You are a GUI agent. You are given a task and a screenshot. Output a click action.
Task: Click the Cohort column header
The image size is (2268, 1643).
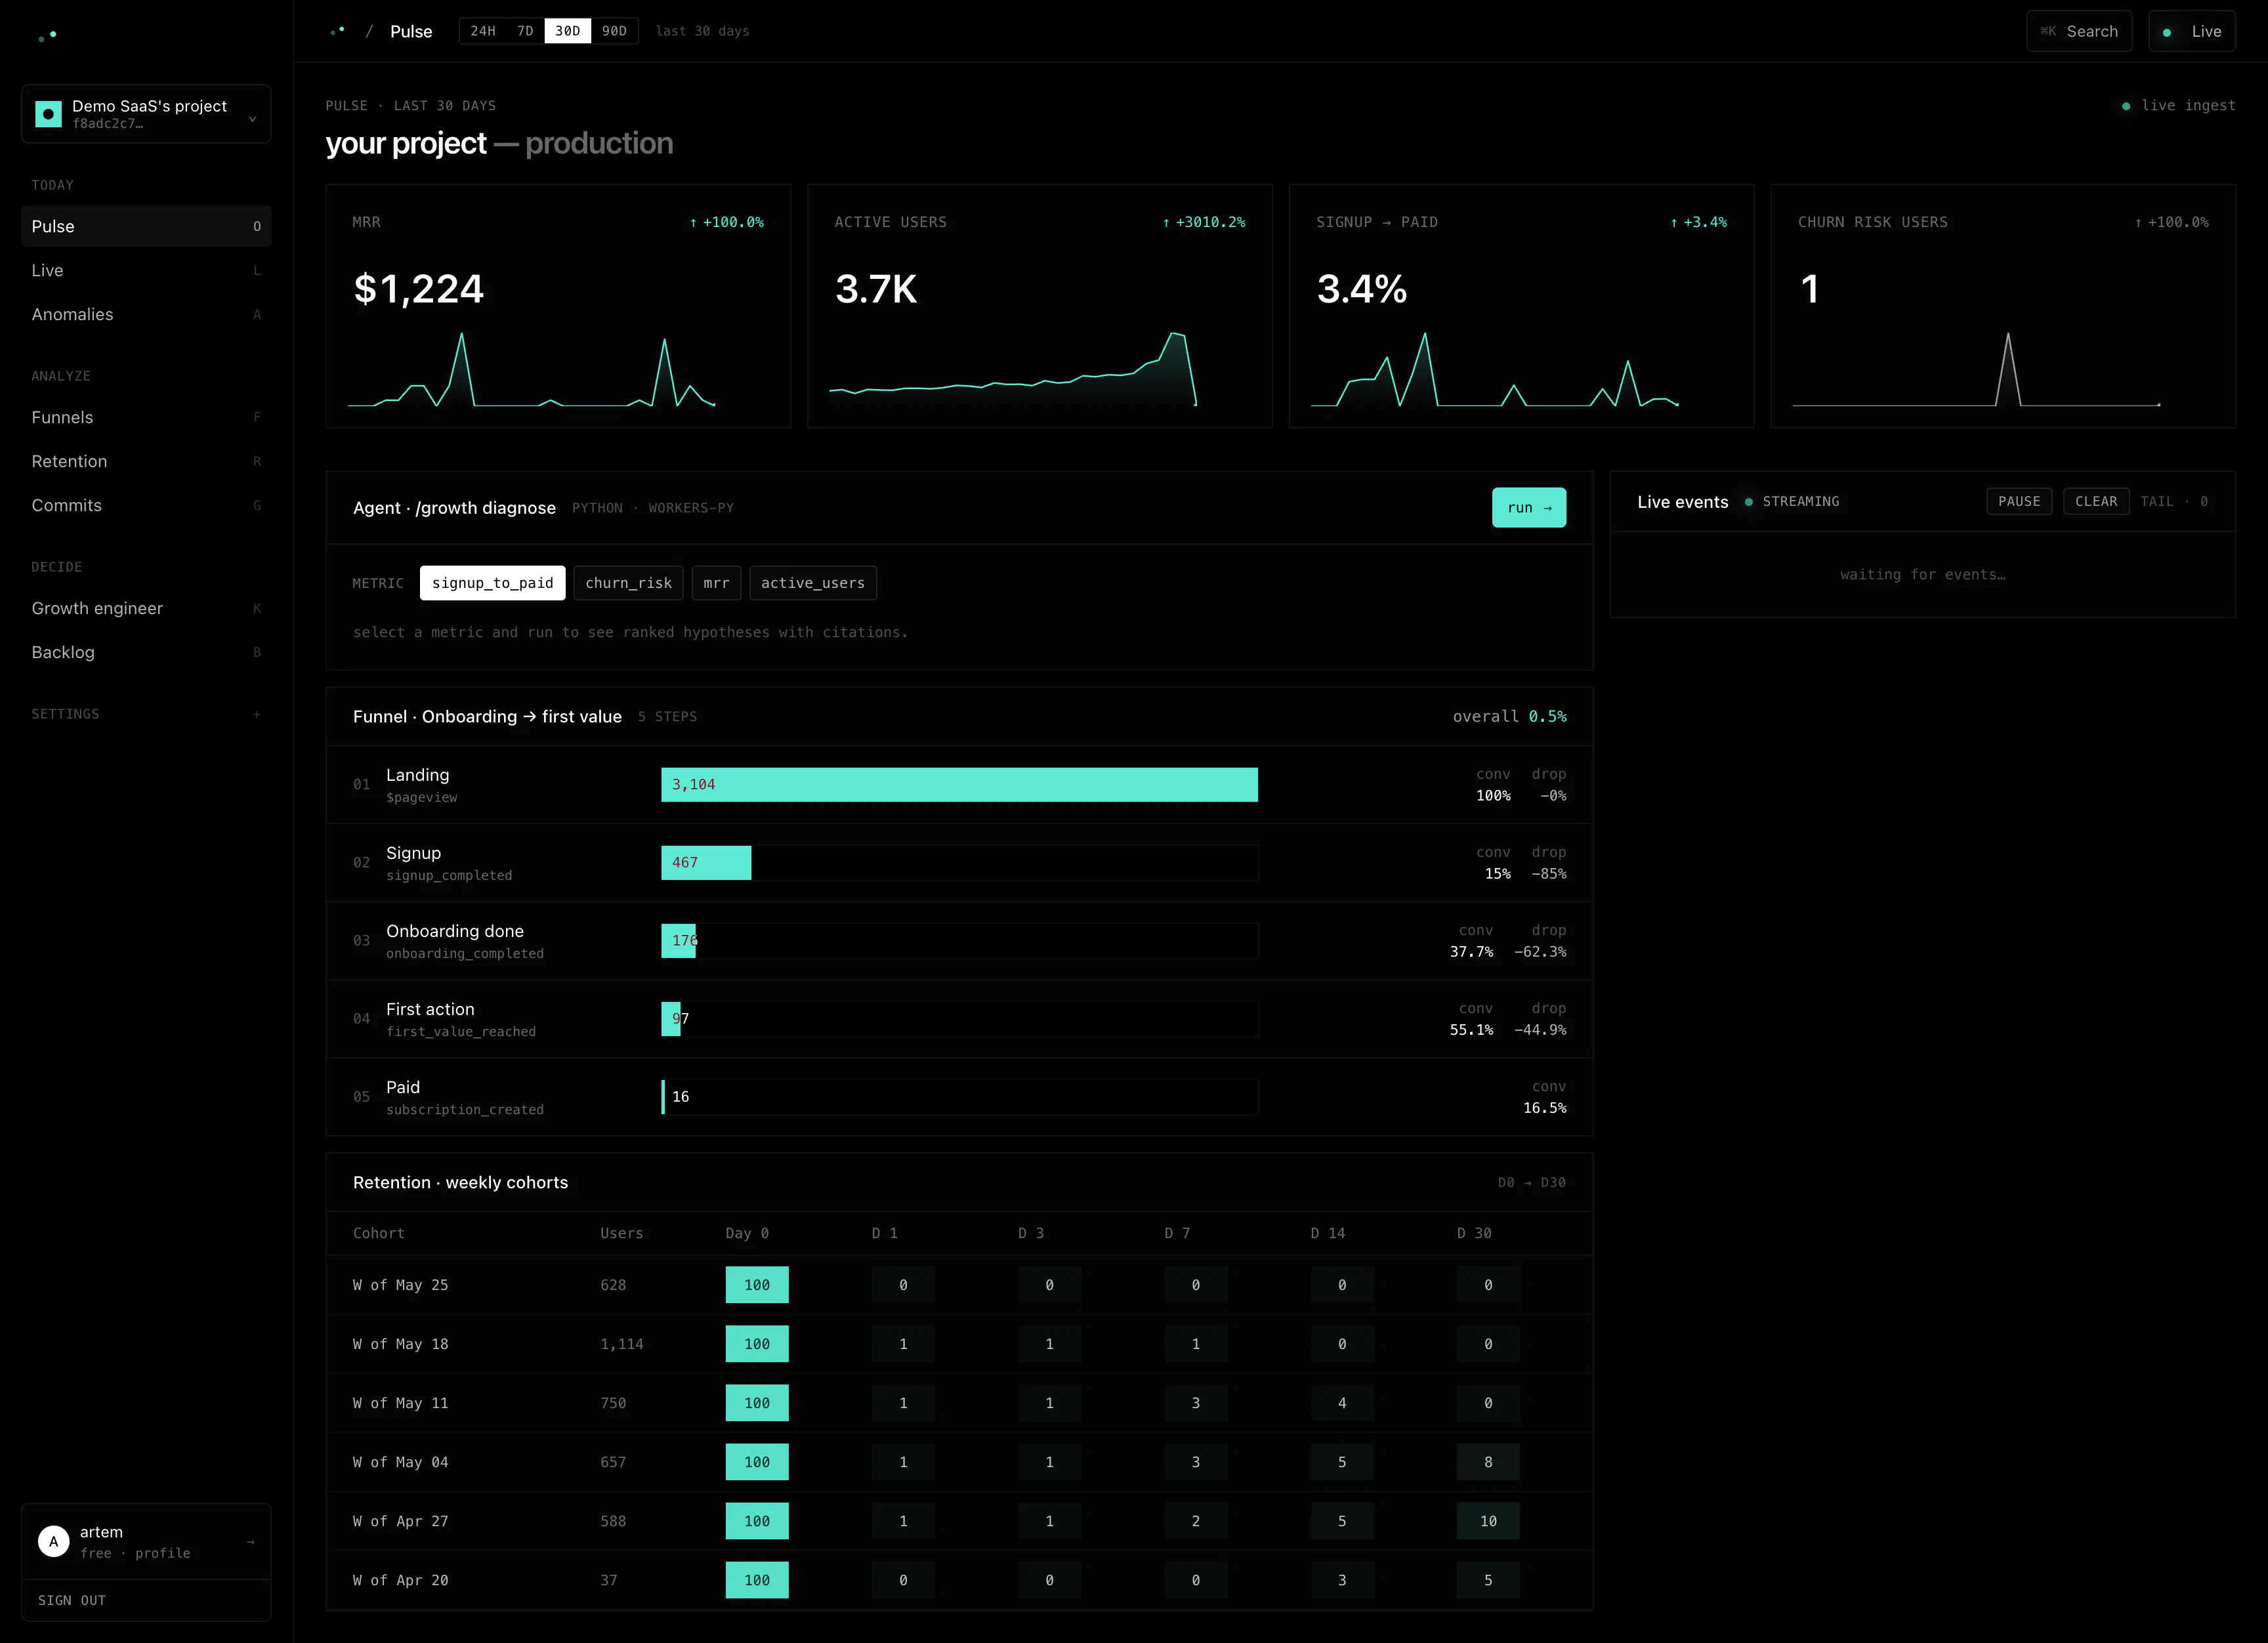click(379, 1233)
